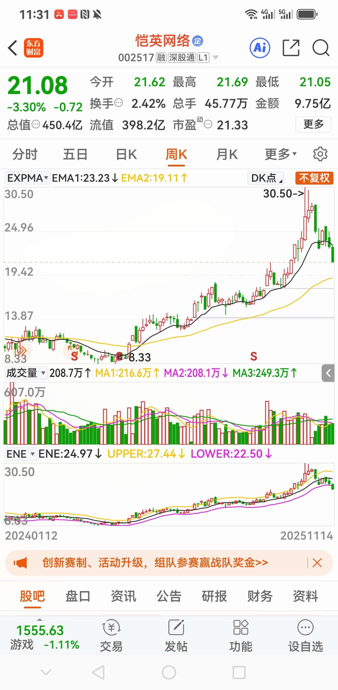Tap the LOWER:22.50 value label
The image size is (338, 690).
[x=231, y=454]
